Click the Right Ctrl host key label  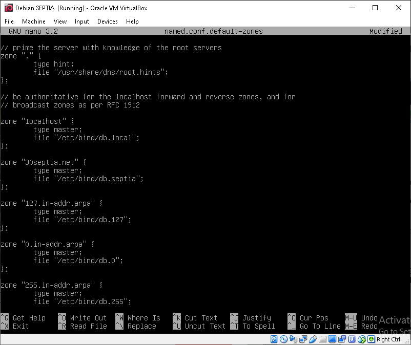point(388,339)
